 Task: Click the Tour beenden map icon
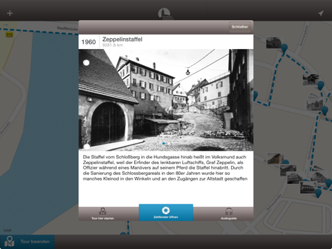coord(10,241)
